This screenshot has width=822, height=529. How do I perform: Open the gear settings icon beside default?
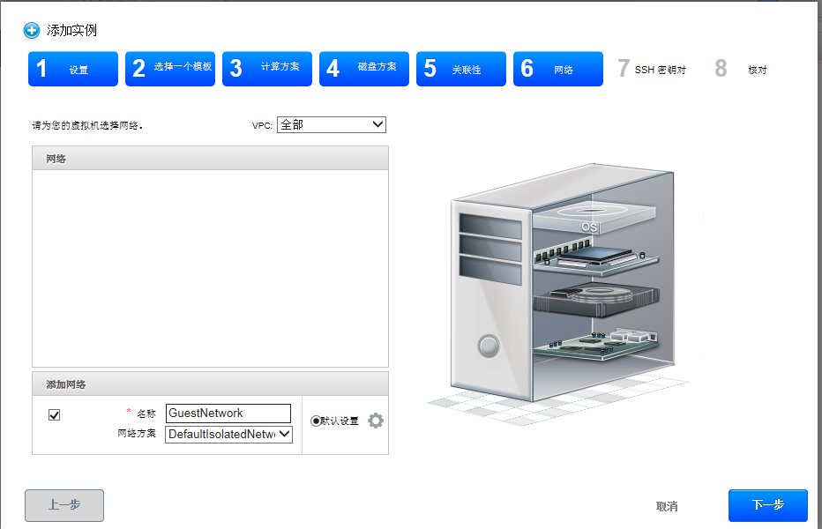(x=376, y=421)
